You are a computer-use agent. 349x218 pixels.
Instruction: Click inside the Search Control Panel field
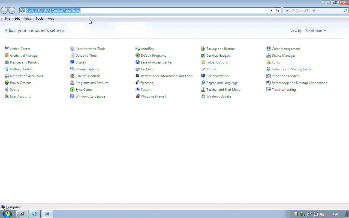click(x=313, y=10)
